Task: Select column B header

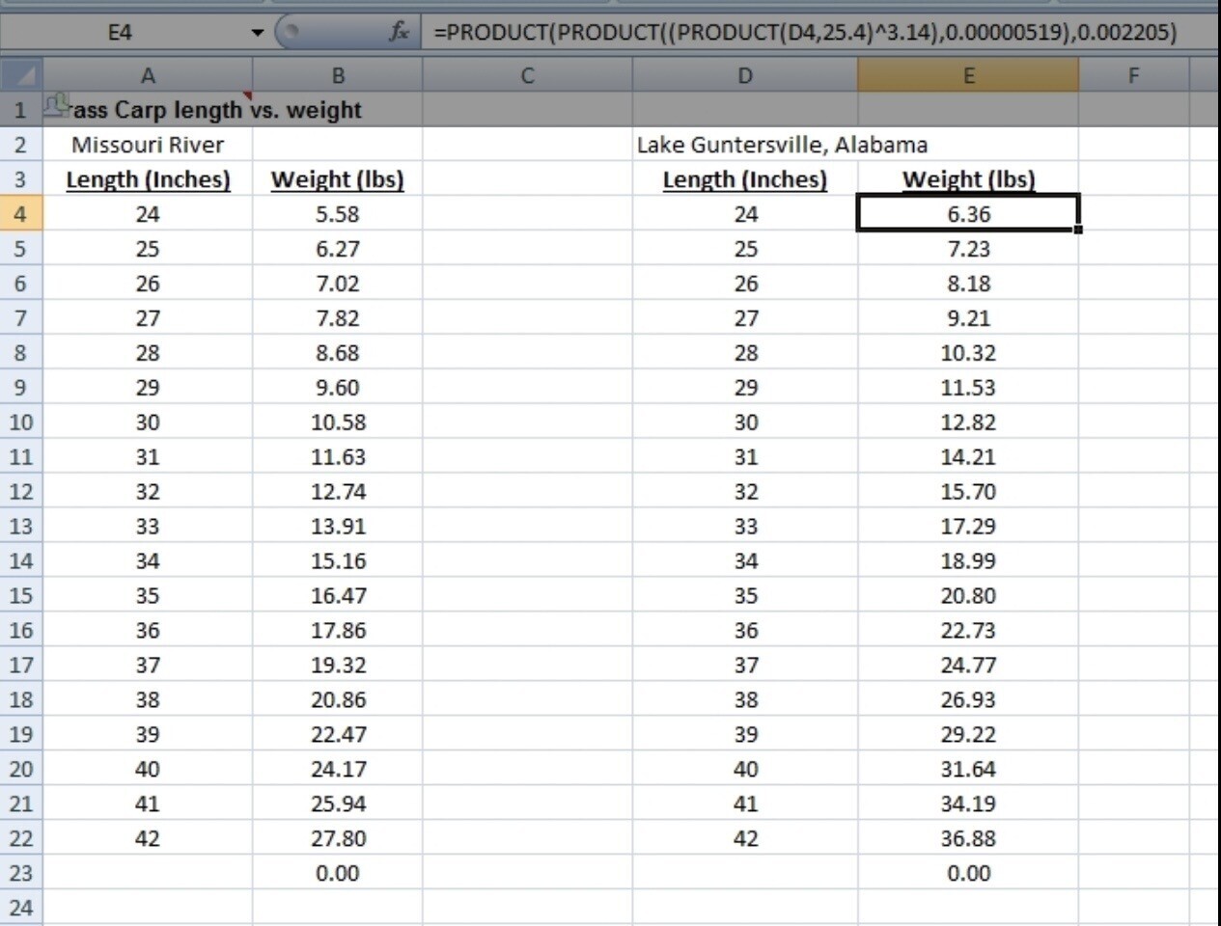Action: click(x=338, y=75)
